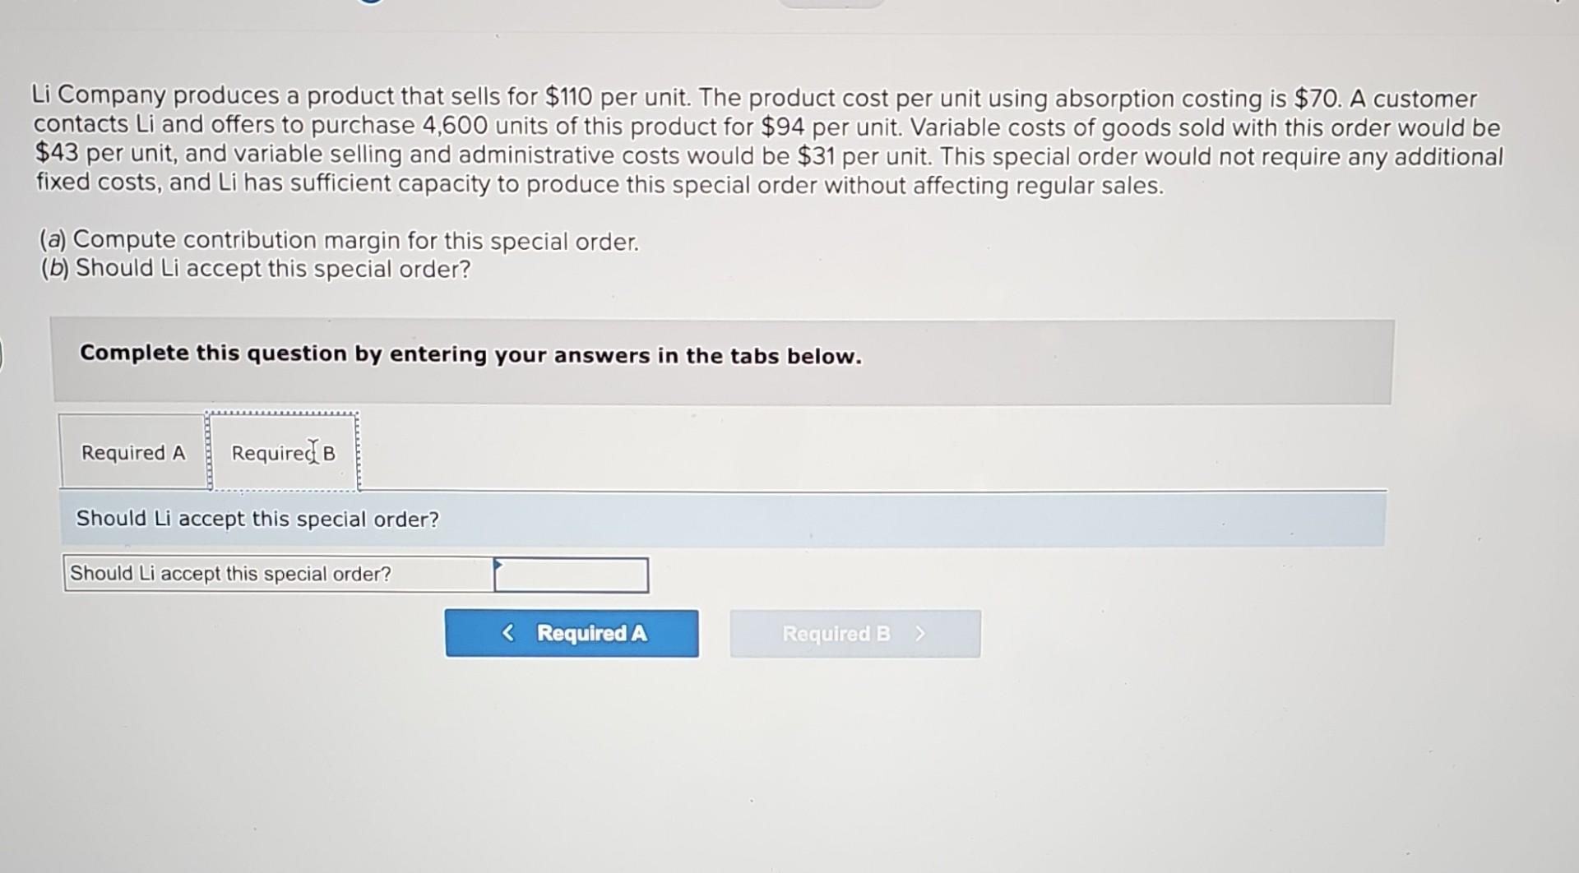Switch to the Required A tab
1579x873 pixels.
coord(132,452)
